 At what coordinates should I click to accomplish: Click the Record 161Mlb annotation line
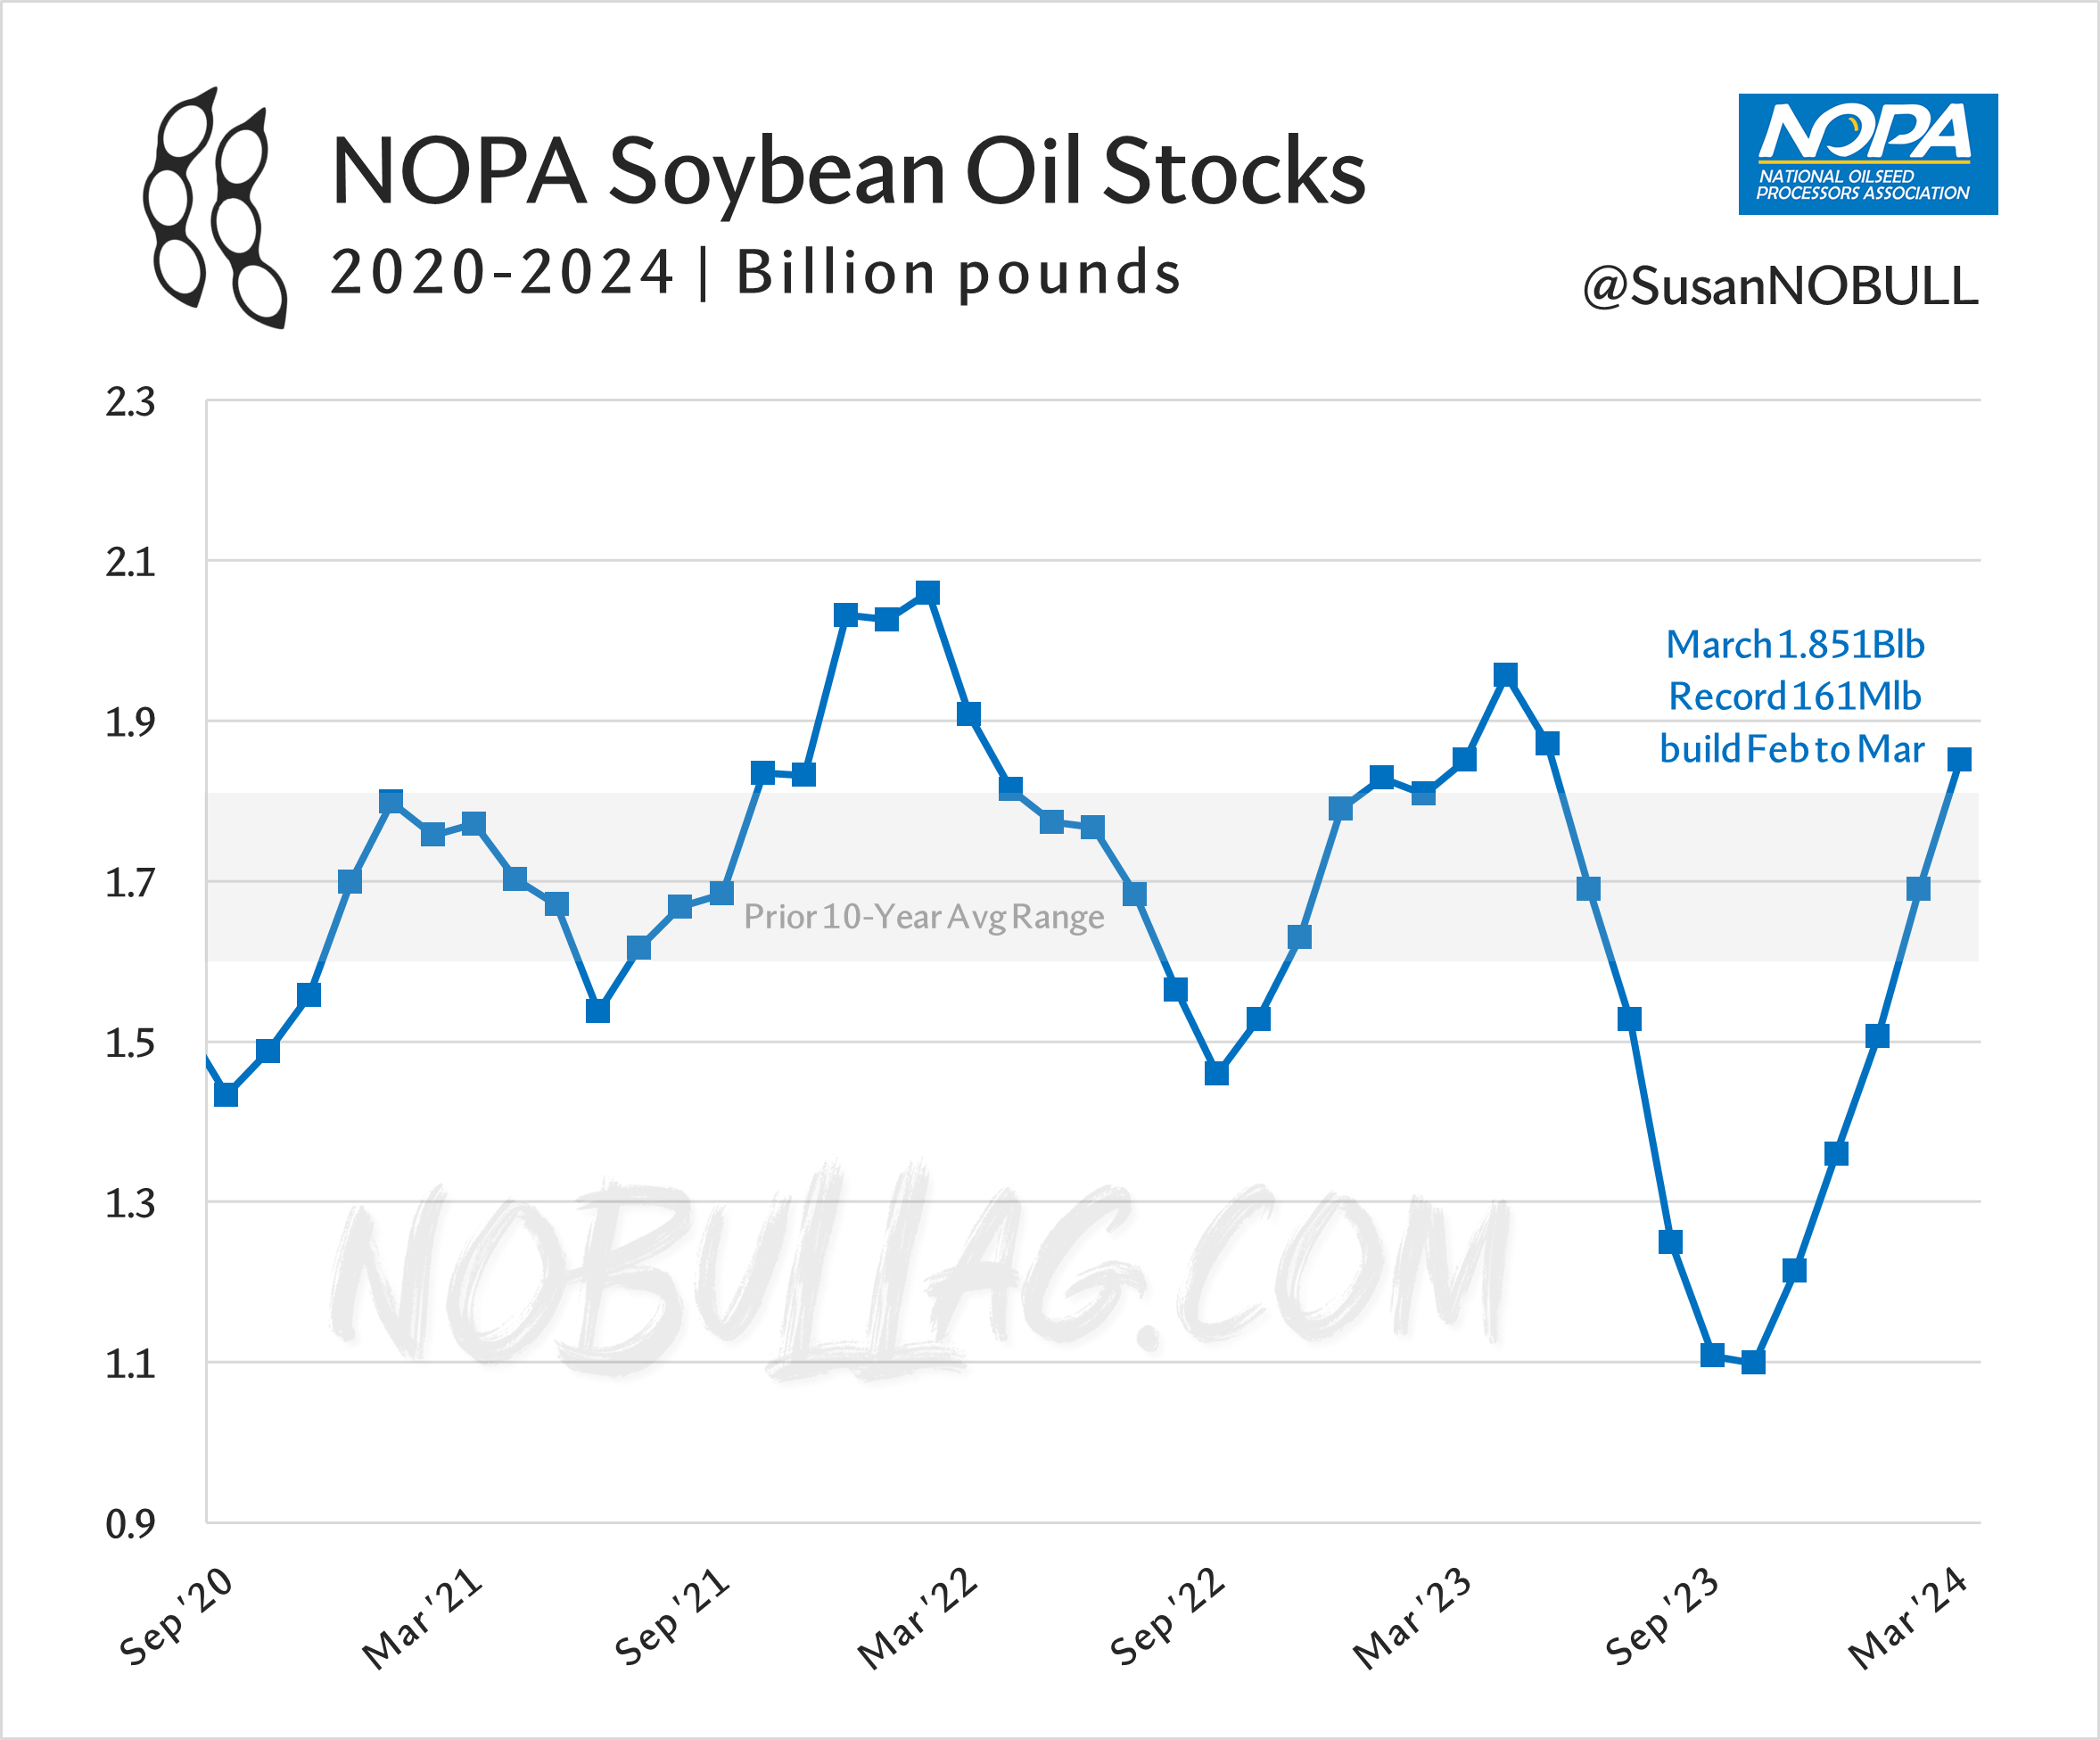pos(1794,697)
